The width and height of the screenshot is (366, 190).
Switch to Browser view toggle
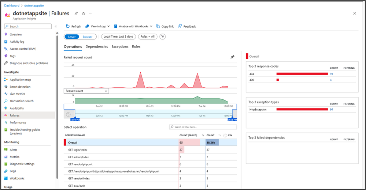[x=88, y=37]
